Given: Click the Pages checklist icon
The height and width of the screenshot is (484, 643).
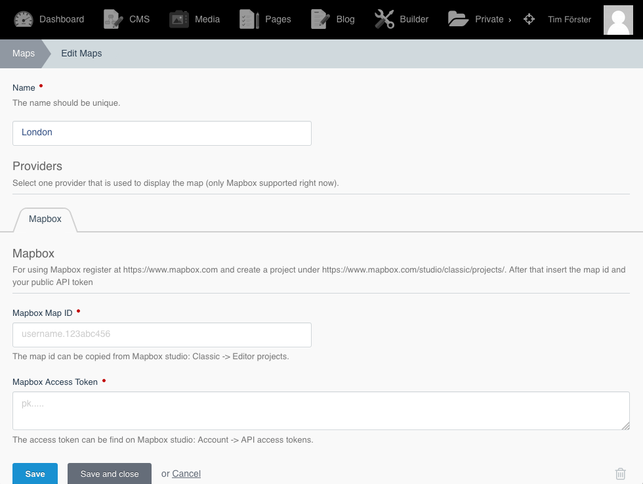Looking at the screenshot, I should pos(249,19).
